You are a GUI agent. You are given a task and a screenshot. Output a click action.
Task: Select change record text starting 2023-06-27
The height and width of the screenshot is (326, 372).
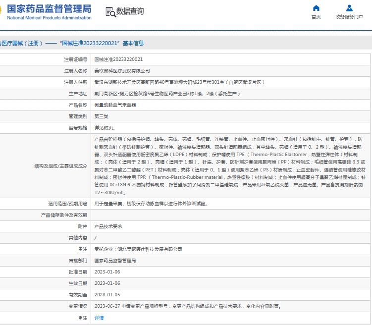click(188, 306)
